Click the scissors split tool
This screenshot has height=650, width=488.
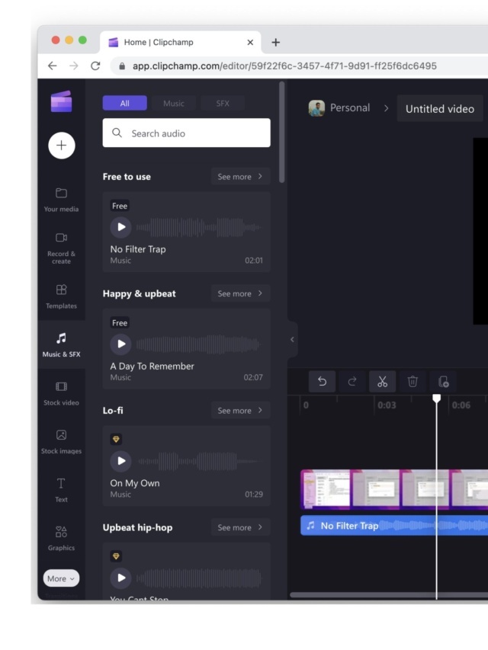coord(382,381)
